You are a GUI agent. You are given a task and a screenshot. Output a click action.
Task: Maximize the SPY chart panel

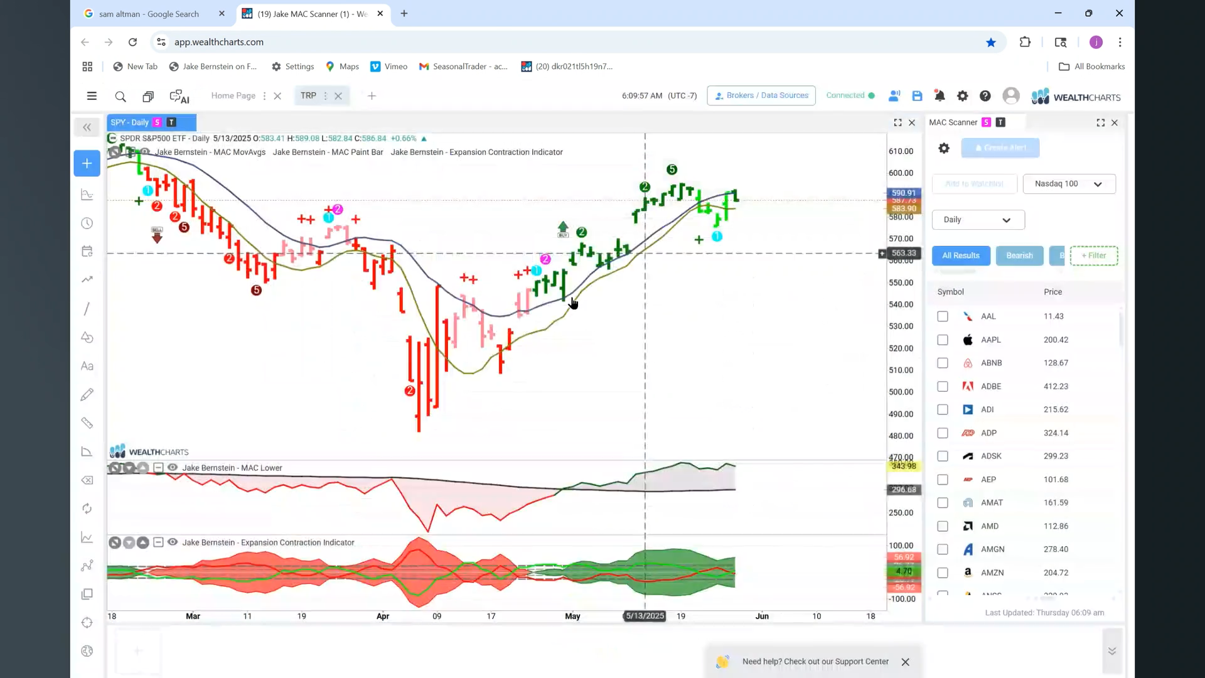[897, 123]
